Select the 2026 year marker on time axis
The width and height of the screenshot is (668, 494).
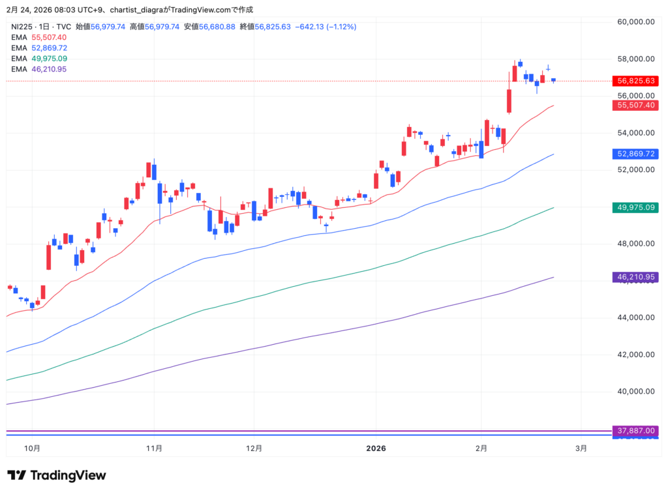click(x=376, y=448)
